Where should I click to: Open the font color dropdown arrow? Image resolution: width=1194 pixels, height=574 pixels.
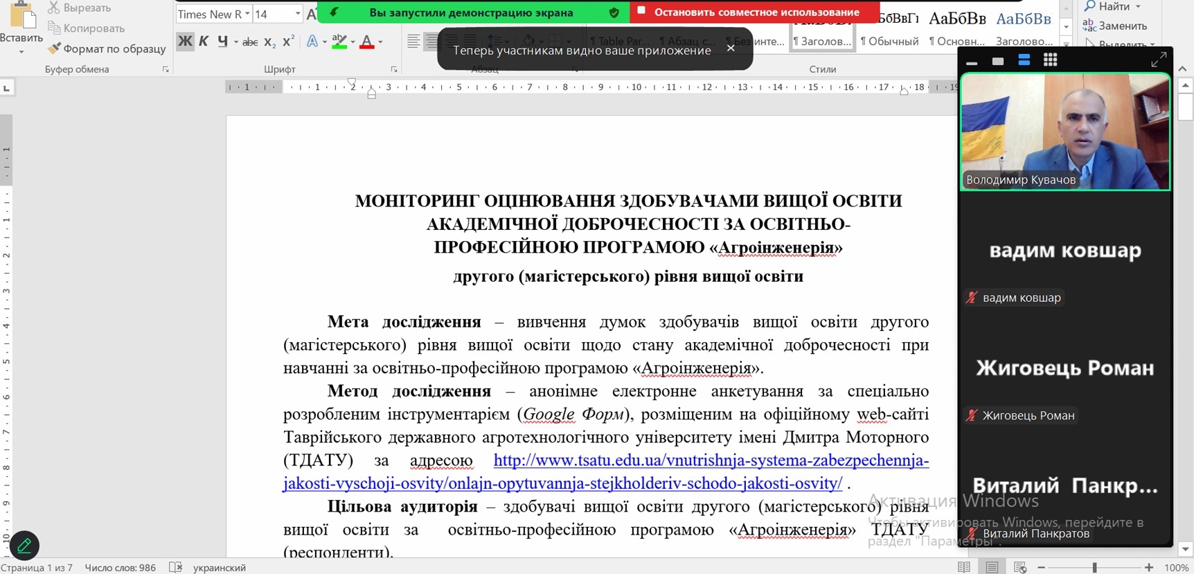[380, 42]
